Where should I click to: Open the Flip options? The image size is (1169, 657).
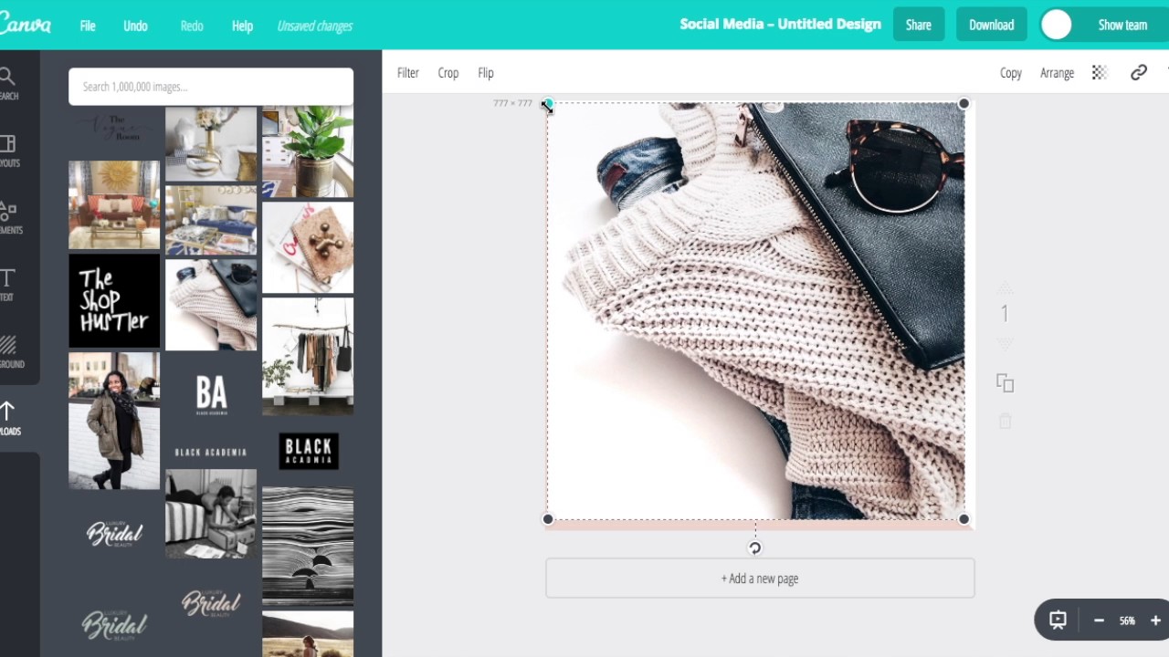[x=486, y=73]
